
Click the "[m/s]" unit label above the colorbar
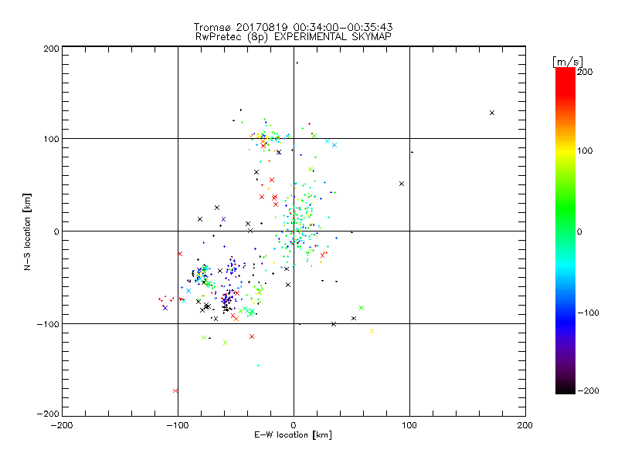[x=568, y=62]
